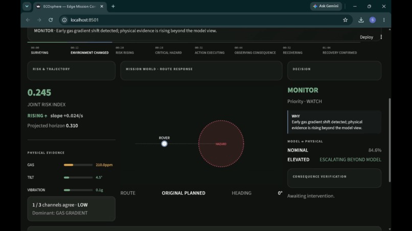The image size is (412, 231).
Task: Select the ECOsphere Edge Mission browser tab
Action: coord(70,6)
